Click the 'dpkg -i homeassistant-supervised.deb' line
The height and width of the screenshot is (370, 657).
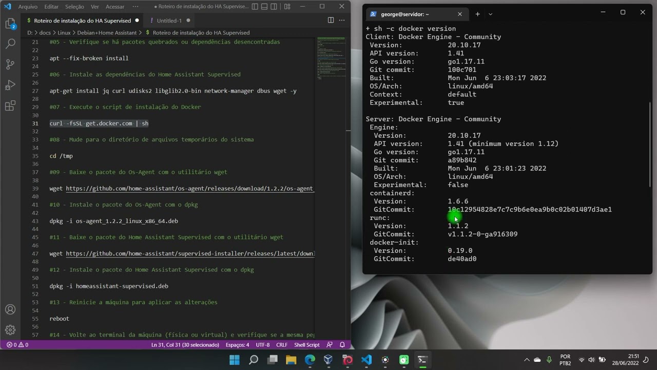(x=109, y=286)
